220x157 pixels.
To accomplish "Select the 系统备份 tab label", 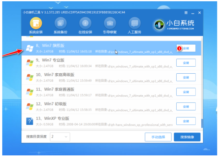I will [x=60, y=32].
